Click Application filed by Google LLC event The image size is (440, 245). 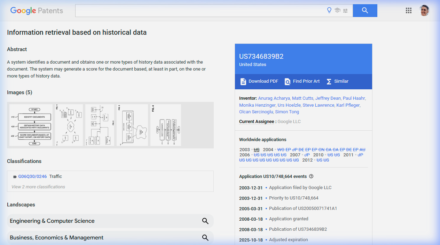pos(300,188)
